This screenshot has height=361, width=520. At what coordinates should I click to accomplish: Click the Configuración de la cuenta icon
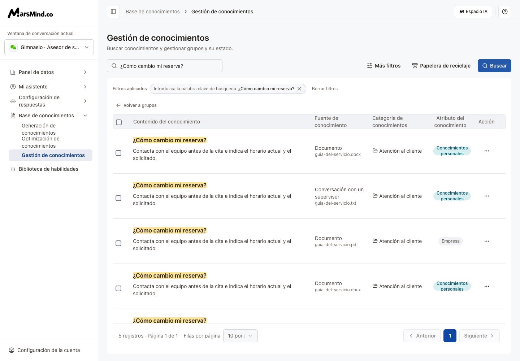(x=12, y=350)
